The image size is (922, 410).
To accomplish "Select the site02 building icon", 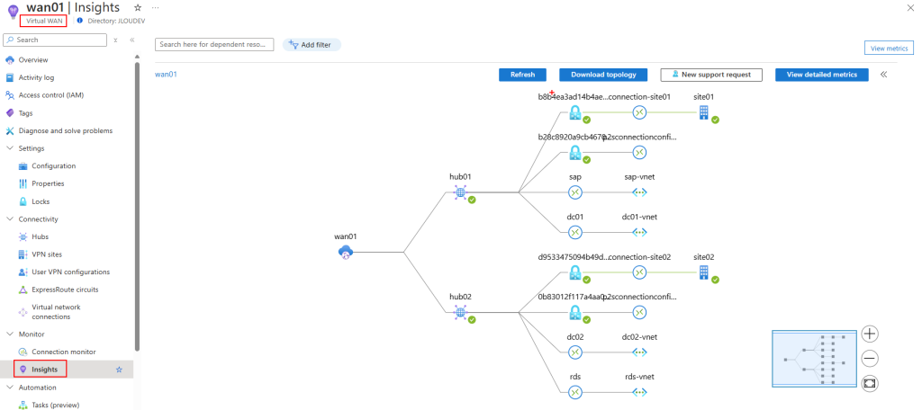I will [x=704, y=272].
